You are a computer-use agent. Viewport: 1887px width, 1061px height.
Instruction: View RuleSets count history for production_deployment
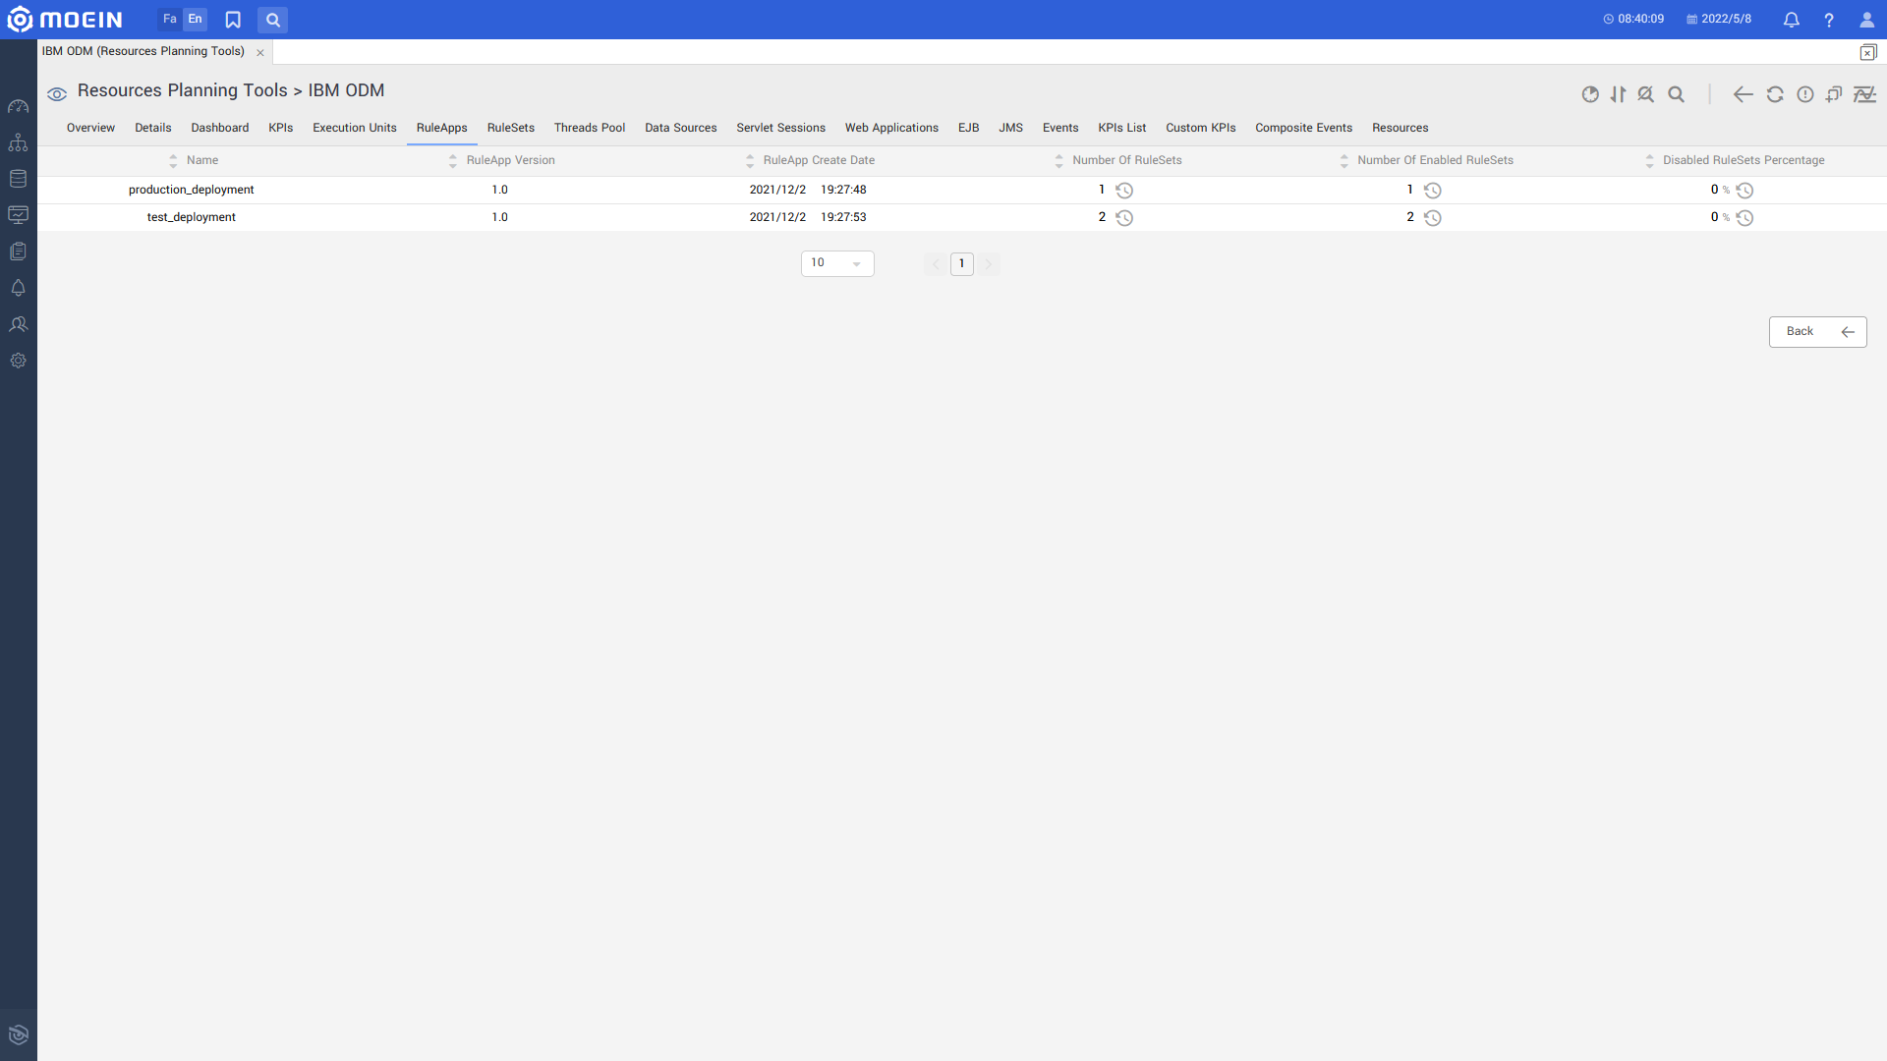point(1124,191)
